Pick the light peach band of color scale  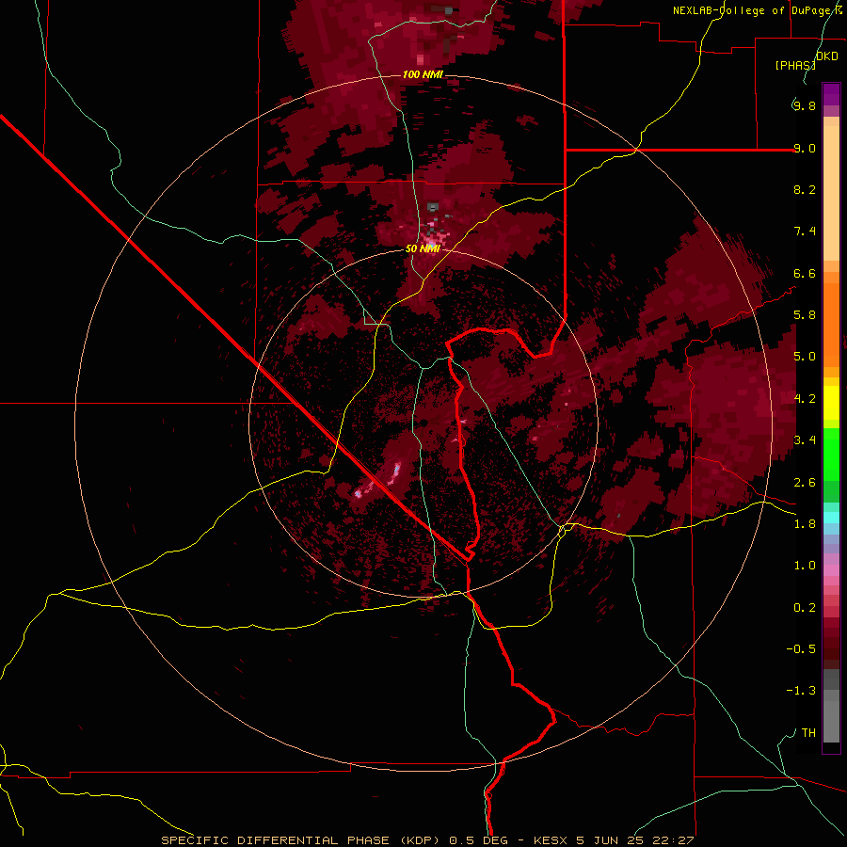(831, 193)
